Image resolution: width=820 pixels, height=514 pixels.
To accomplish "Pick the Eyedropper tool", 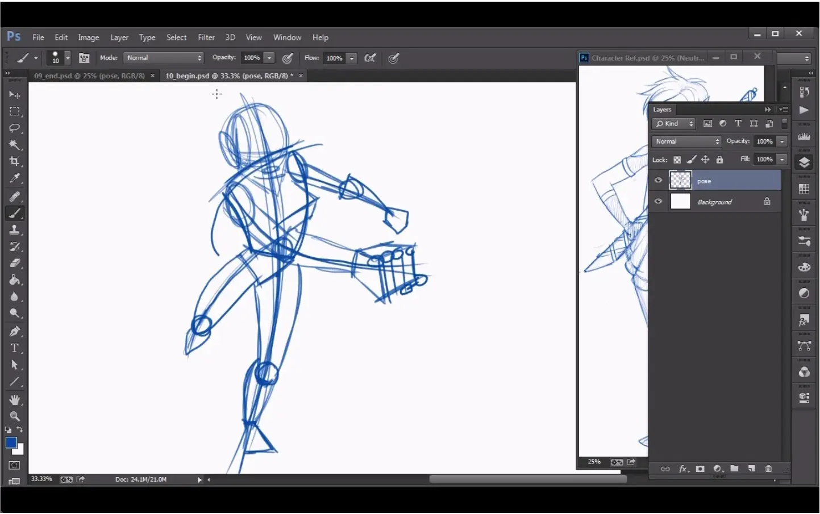I will pos(15,178).
